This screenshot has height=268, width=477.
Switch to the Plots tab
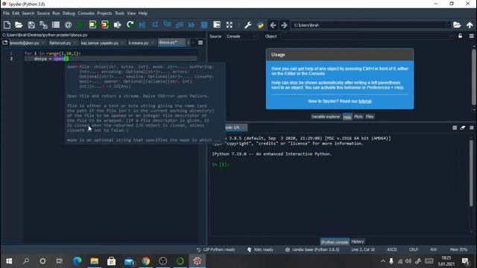[358, 117]
